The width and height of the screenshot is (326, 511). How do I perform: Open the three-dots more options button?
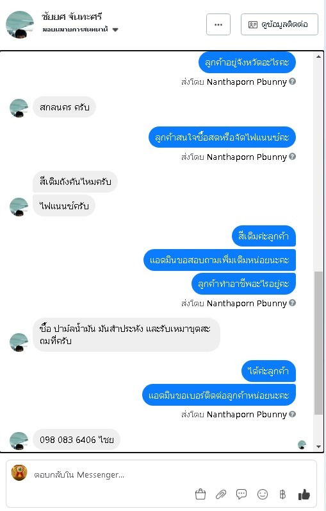[x=218, y=24]
